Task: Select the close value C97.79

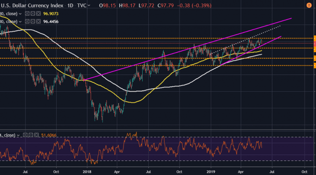Action: click(165, 5)
